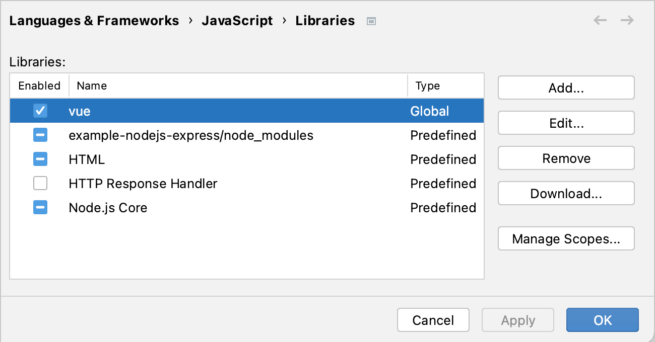Click the Name column header

pos(92,85)
